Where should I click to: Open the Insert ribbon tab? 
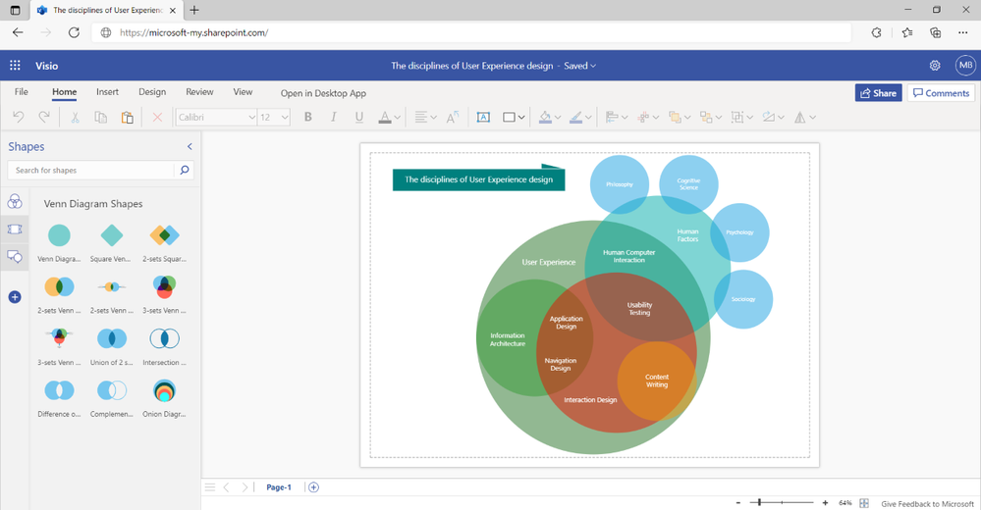[x=107, y=92]
